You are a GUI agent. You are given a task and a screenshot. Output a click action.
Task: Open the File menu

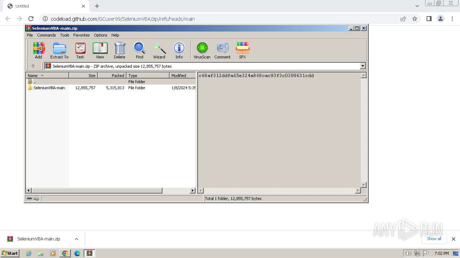[x=30, y=35]
